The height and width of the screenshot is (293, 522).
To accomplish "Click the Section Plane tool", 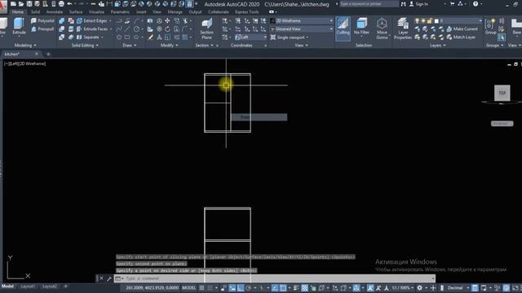I will (206, 28).
